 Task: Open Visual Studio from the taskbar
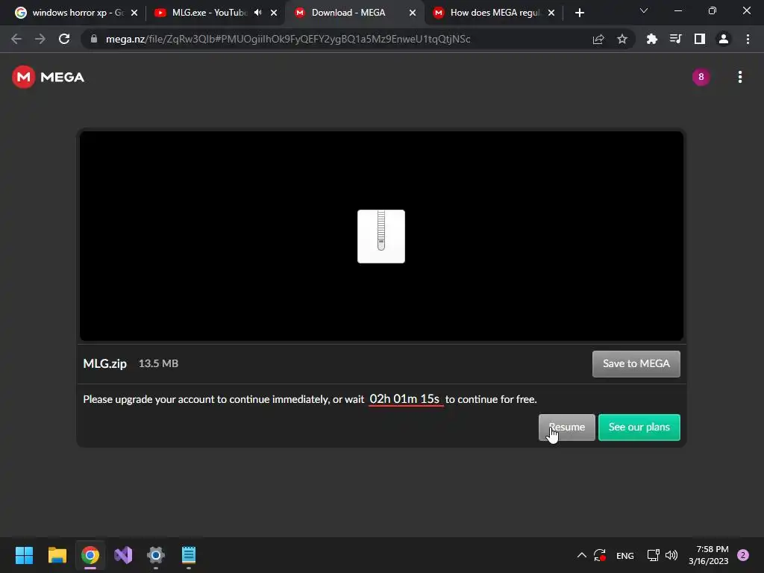[123, 555]
